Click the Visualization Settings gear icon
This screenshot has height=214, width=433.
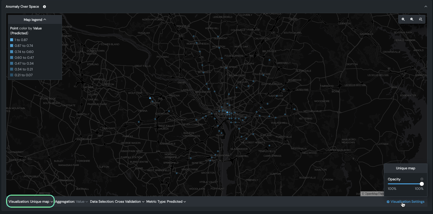[388, 202]
